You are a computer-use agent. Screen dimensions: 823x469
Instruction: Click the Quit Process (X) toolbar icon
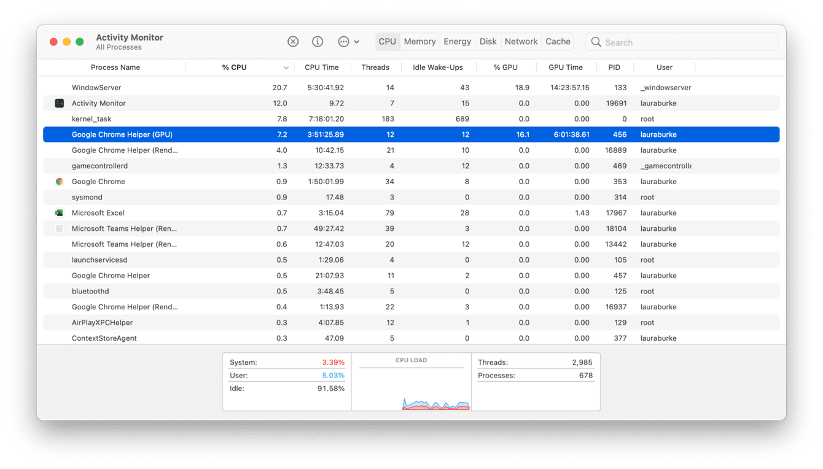point(293,41)
